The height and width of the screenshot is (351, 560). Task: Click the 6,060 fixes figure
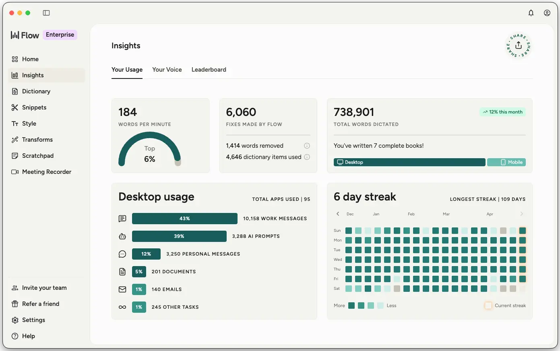click(241, 112)
